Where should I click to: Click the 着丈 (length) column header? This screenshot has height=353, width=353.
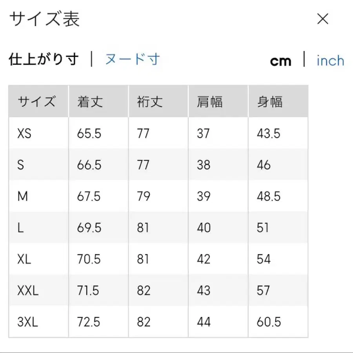(x=89, y=101)
